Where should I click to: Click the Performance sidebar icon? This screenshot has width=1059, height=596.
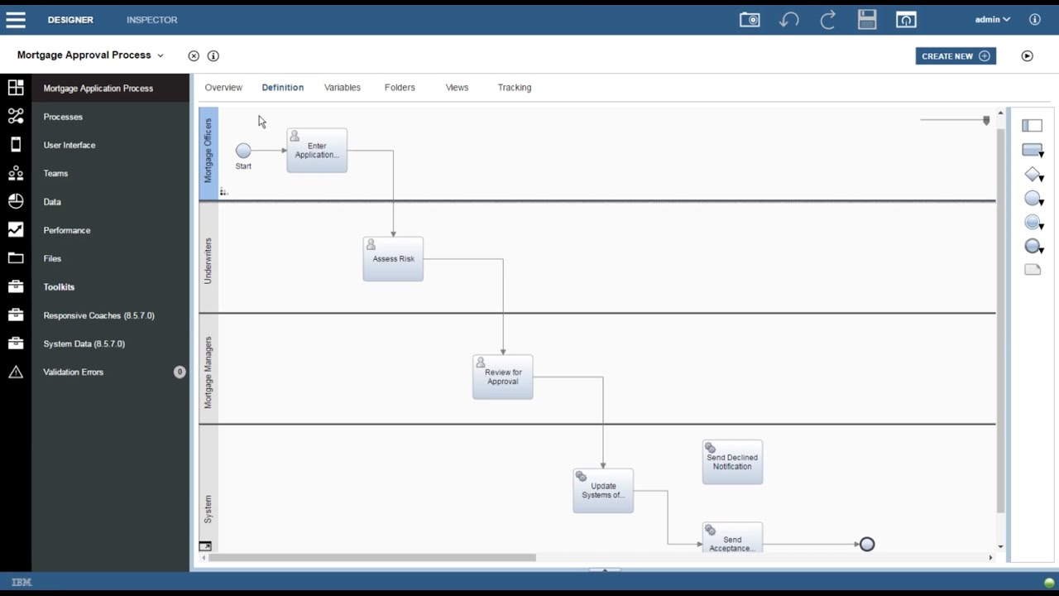[x=16, y=230]
